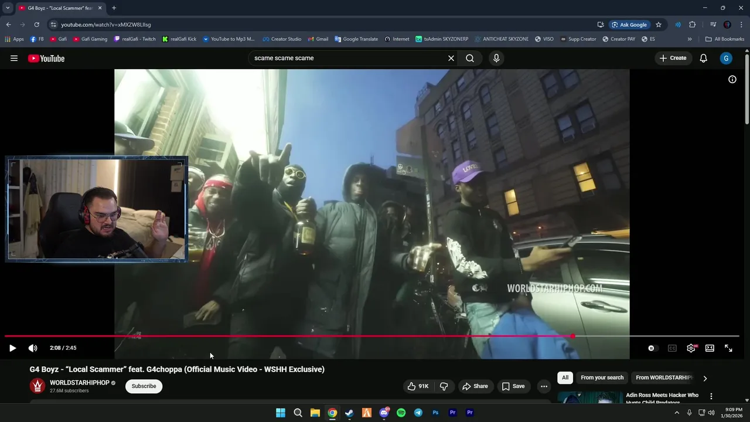Open the All Bookmarks folder
The width and height of the screenshot is (750, 422).
[725, 39]
